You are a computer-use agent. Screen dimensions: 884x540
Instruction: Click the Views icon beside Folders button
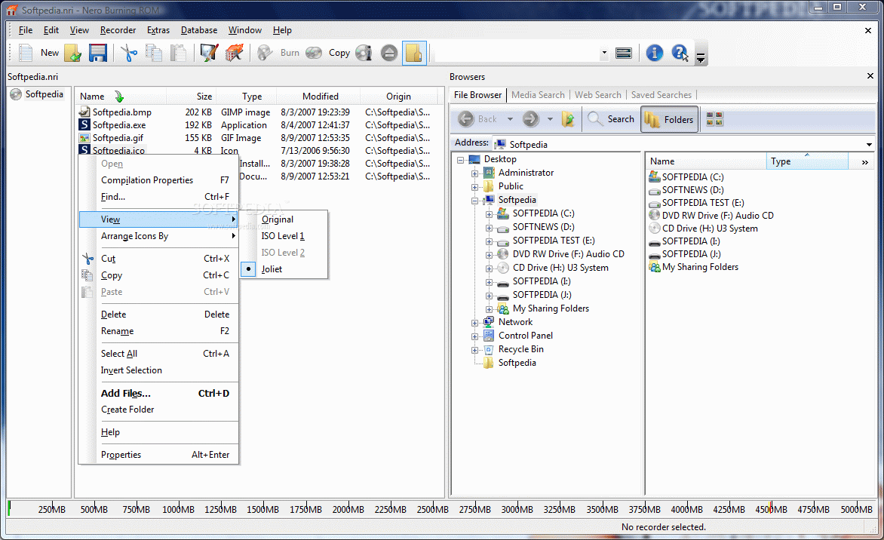[x=714, y=118]
